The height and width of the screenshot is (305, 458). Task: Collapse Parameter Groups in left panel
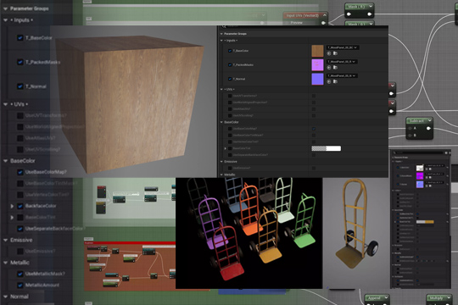pos(5,8)
